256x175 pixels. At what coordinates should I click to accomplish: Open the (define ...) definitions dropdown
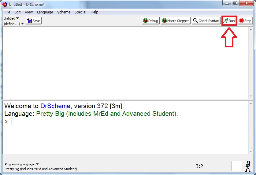click(x=14, y=24)
